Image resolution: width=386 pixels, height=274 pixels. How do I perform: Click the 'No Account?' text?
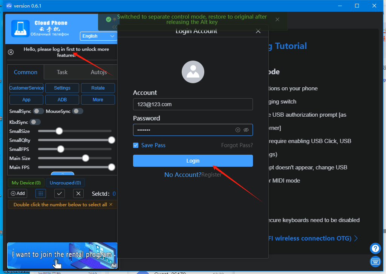(183, 175)
